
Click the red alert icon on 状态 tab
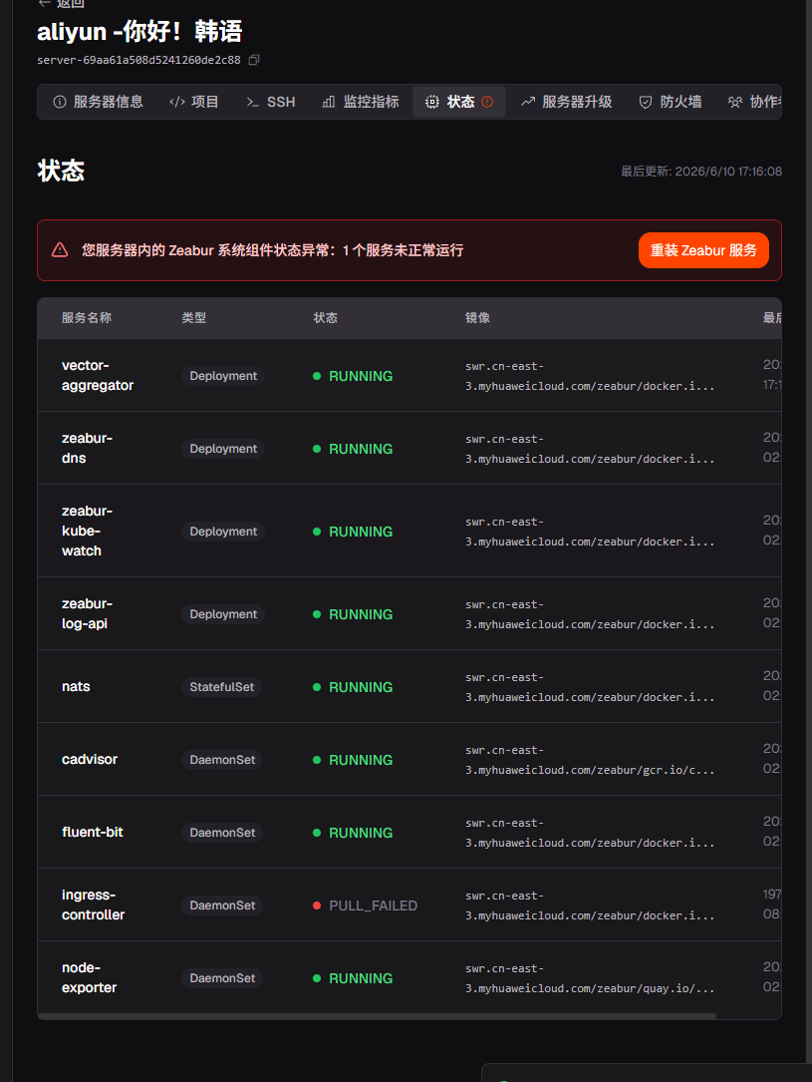point(487,102)
